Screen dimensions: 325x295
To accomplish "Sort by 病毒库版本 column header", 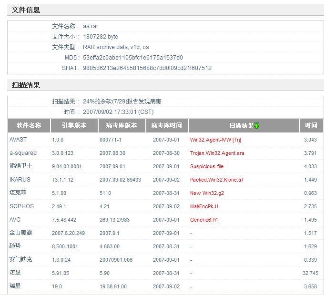I will [x=122, y=125].
